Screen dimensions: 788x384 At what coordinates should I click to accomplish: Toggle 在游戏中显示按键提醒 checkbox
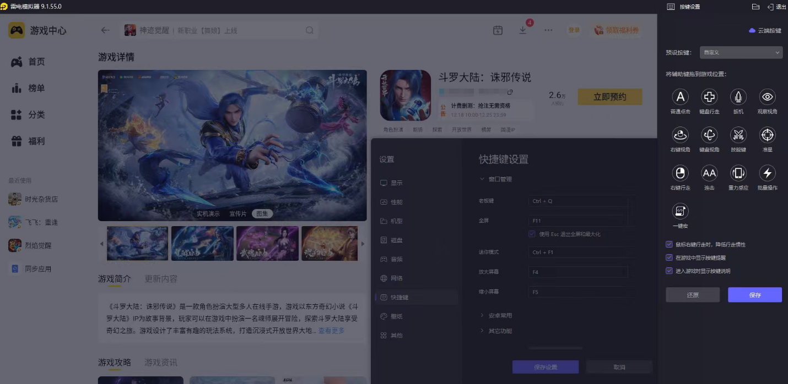click(x=669, y=257)
